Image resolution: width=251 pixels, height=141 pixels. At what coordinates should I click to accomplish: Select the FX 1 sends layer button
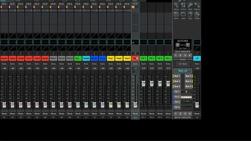coord(177,92)
